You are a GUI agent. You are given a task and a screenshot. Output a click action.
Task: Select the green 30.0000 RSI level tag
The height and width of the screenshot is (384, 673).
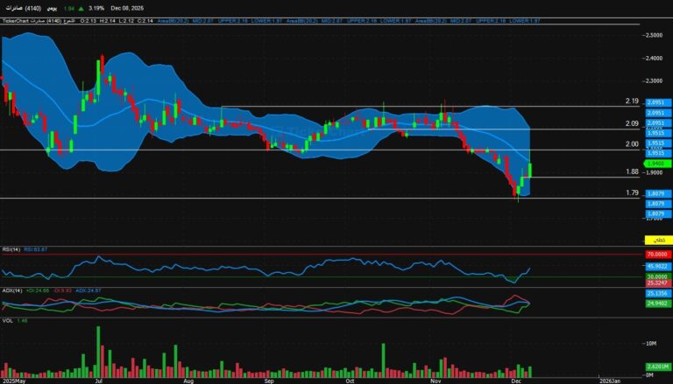click(656, 276)
